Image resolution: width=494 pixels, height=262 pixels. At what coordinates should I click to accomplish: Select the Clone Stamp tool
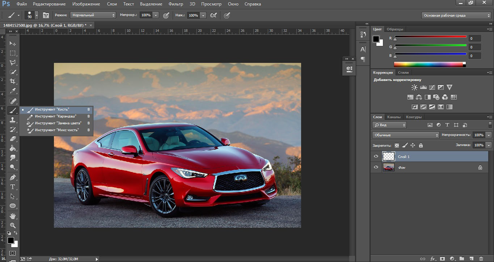pyautogui.click(x=13, y=120)
